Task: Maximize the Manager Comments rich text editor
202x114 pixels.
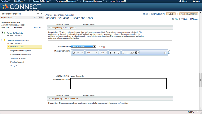Action: point(74,53)
